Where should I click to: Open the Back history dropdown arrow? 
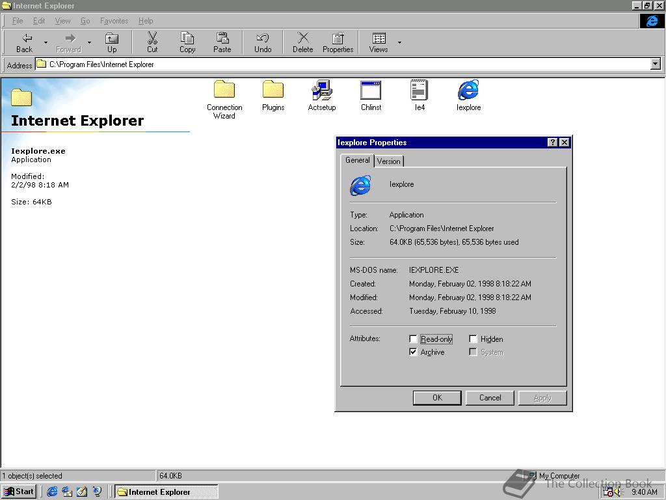tap(46, 42)
